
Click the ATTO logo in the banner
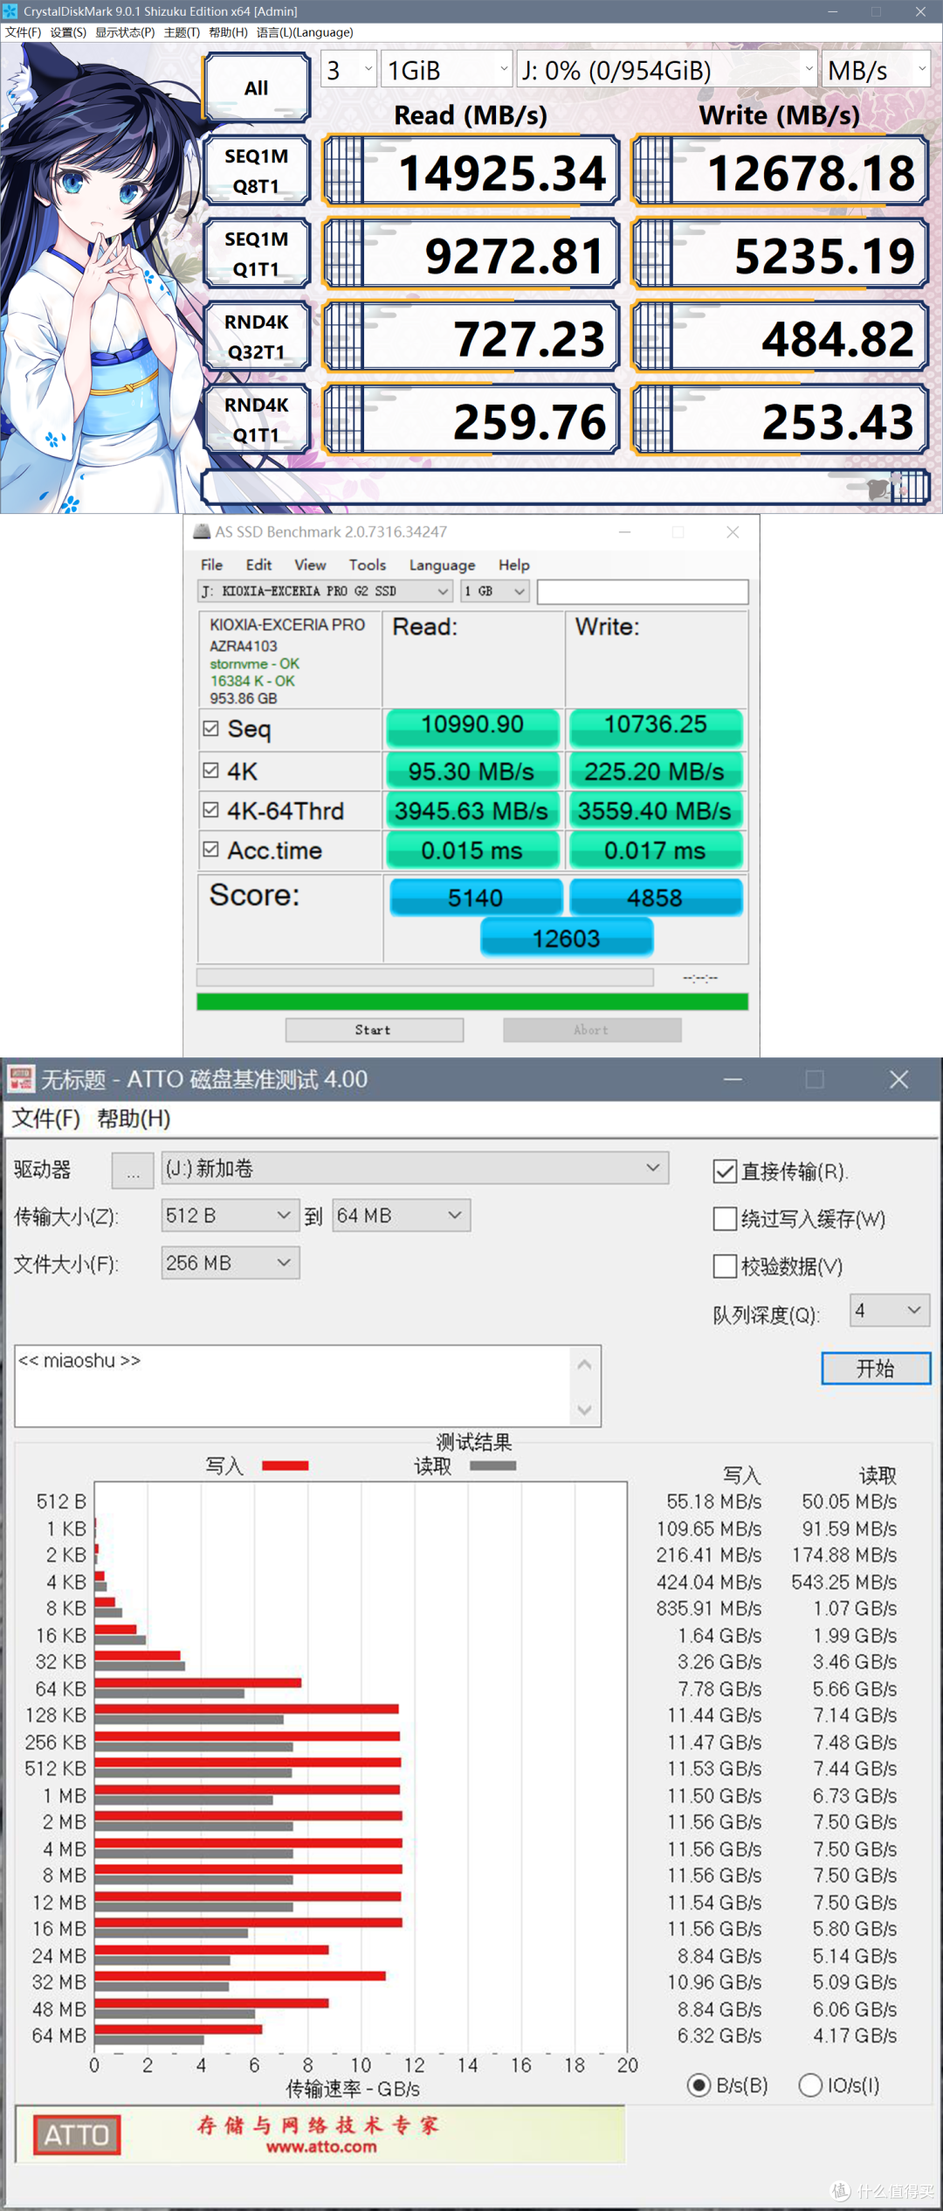[77, 2135]
